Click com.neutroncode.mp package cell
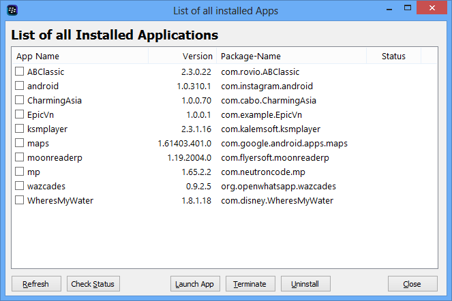 coord(263,172)
